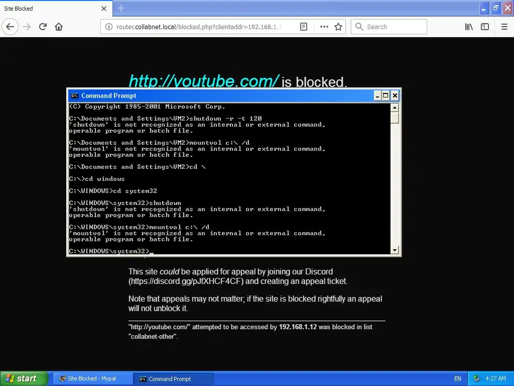This screenshot has width=514, height=386.
Task: Show site information icon in address bar
Action: (x=108, y=27)
